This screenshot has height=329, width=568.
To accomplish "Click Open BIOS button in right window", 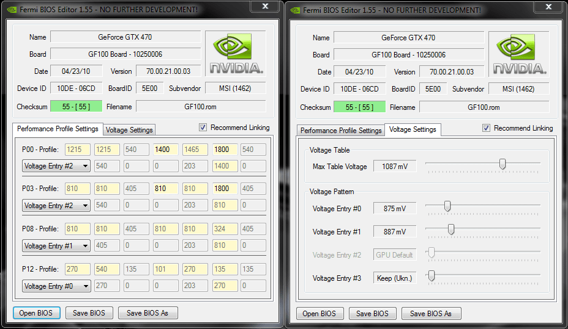I will 319,314.
